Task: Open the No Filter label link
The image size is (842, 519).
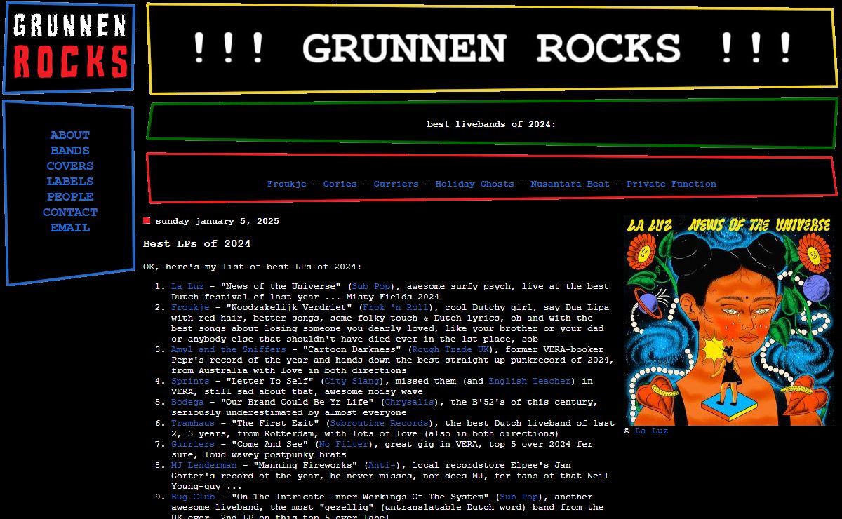Action: 343,444
